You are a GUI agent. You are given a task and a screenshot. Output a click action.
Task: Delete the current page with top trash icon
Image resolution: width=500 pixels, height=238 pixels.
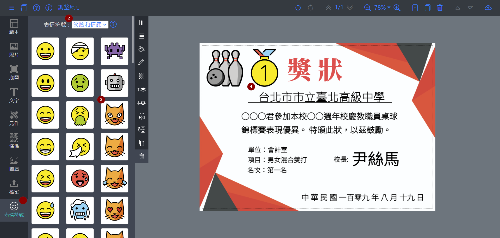[x=440, y=8]
